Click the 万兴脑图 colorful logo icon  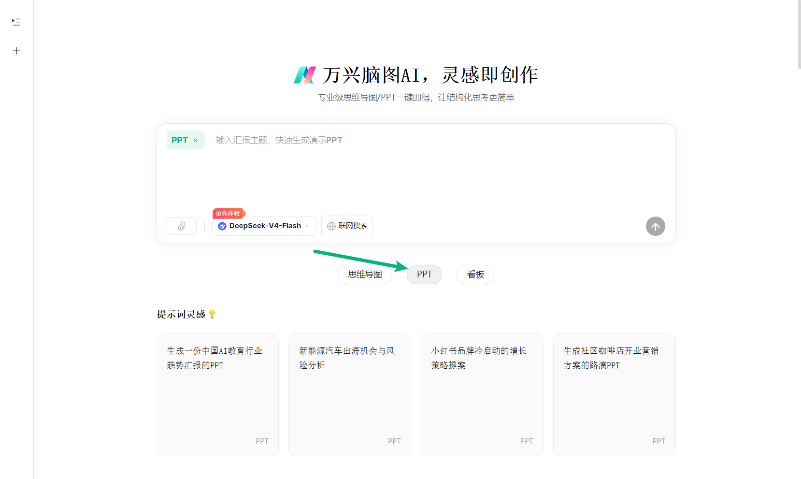(x=305, y=75)
